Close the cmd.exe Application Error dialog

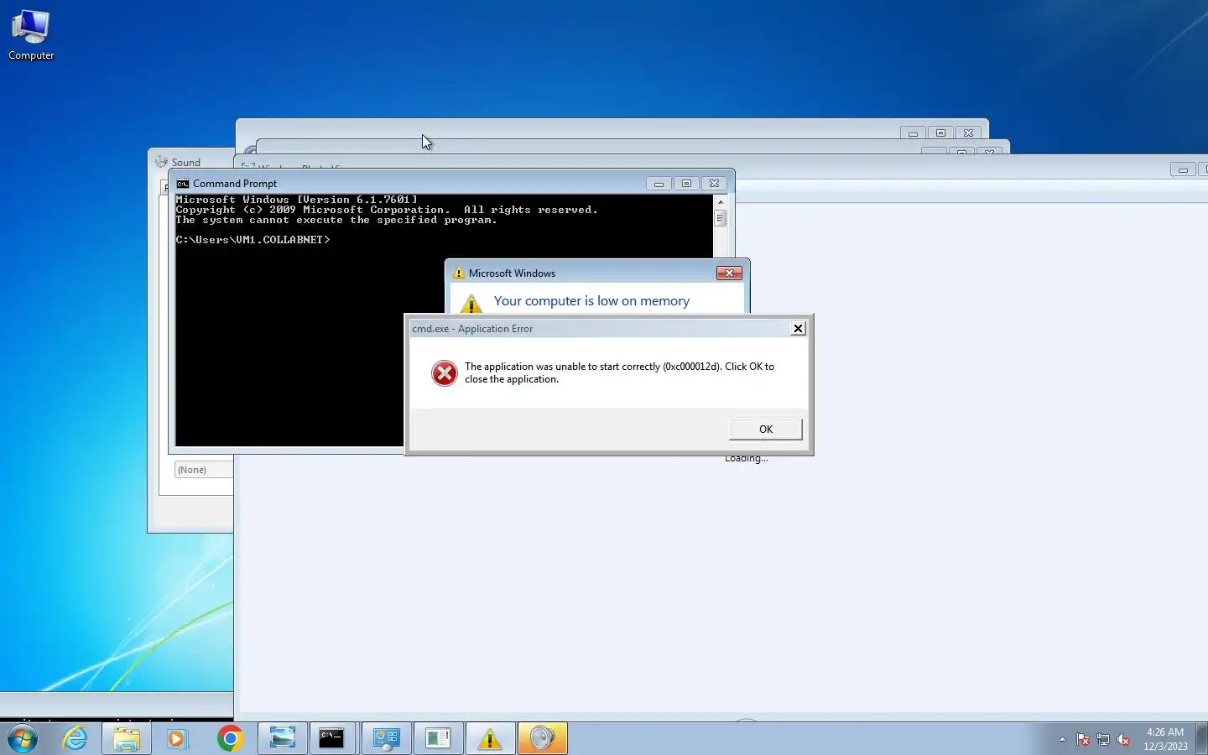pyautogui.click(x=798, y=328)
